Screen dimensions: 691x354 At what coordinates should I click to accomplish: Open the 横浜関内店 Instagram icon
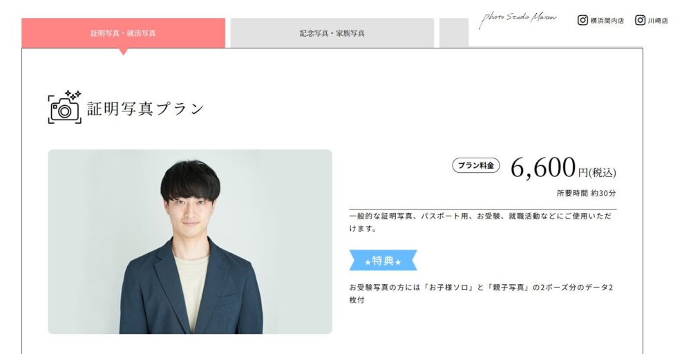tap(583, 20)
